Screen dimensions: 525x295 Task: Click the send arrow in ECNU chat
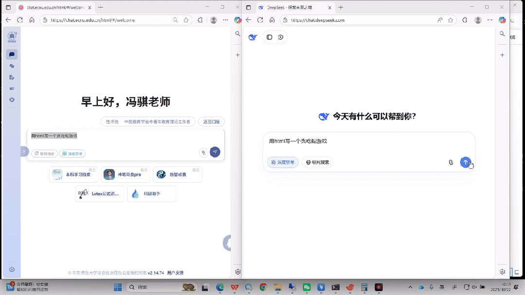215,152
